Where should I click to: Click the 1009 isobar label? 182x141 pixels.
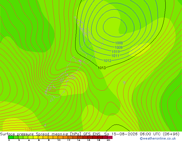click(x=119, y=47)
